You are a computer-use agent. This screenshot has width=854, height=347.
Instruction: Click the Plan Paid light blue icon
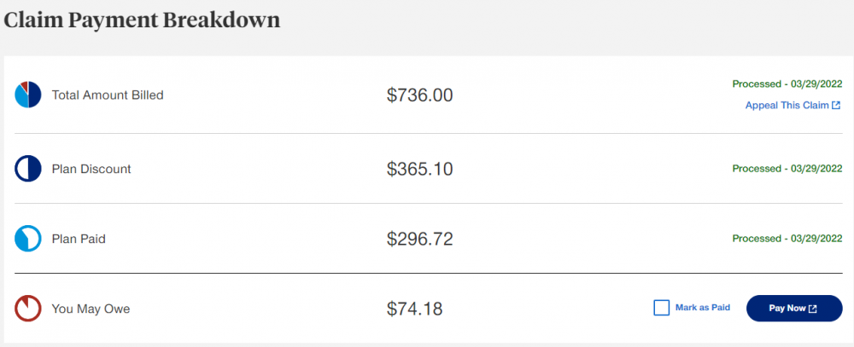(x=28, y=239)
